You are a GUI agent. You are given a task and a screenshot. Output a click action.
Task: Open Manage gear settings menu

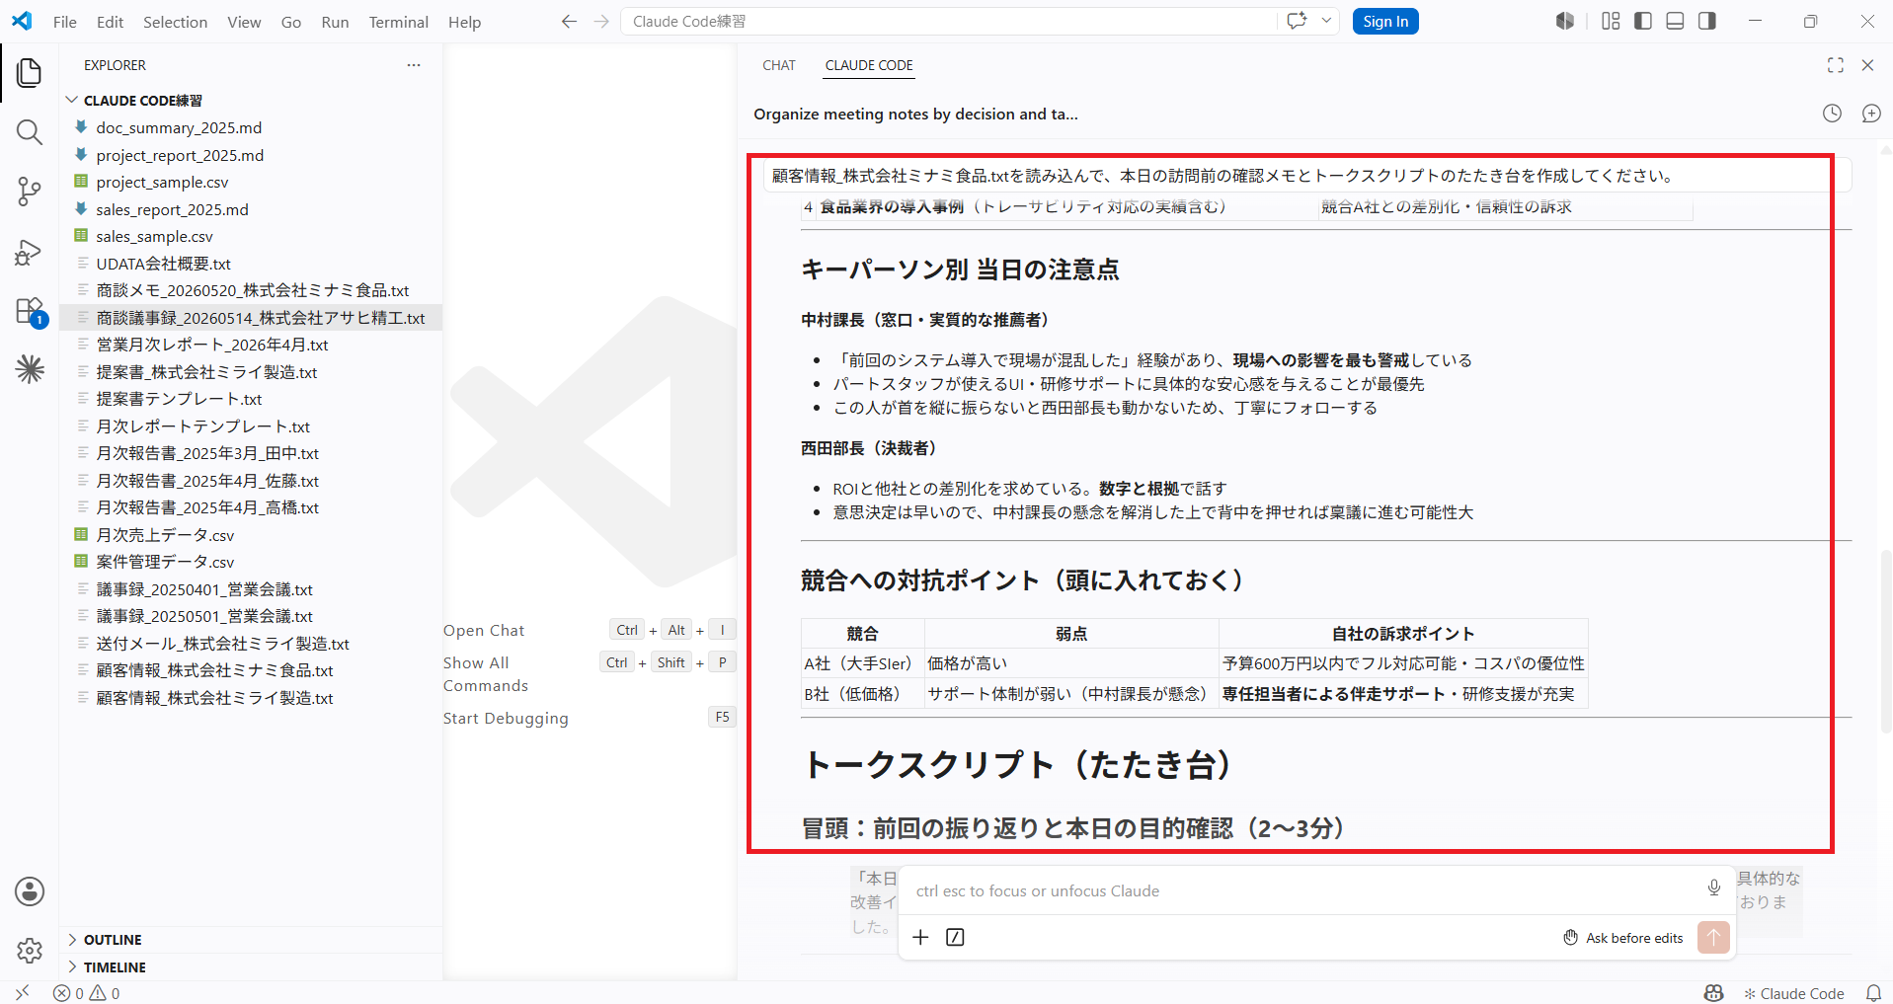coord(30,951)
